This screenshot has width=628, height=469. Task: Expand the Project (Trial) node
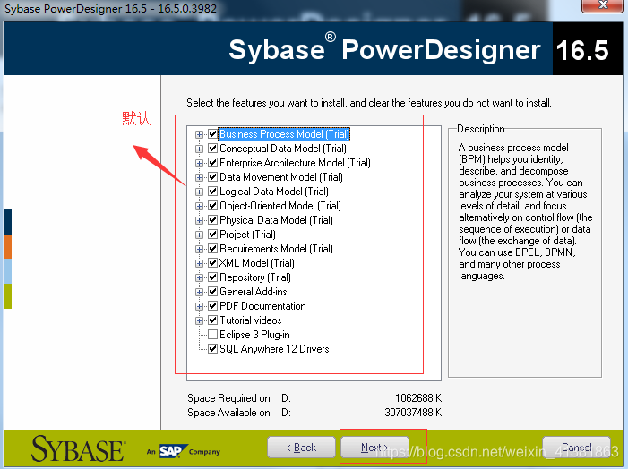point(199,234)
